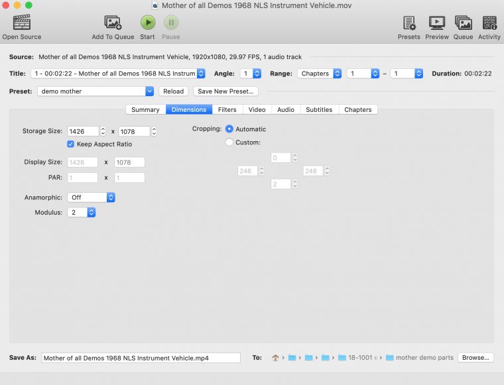Open the Video tab
This screenshot has width=504, height=385.
(x=257, y=109)
